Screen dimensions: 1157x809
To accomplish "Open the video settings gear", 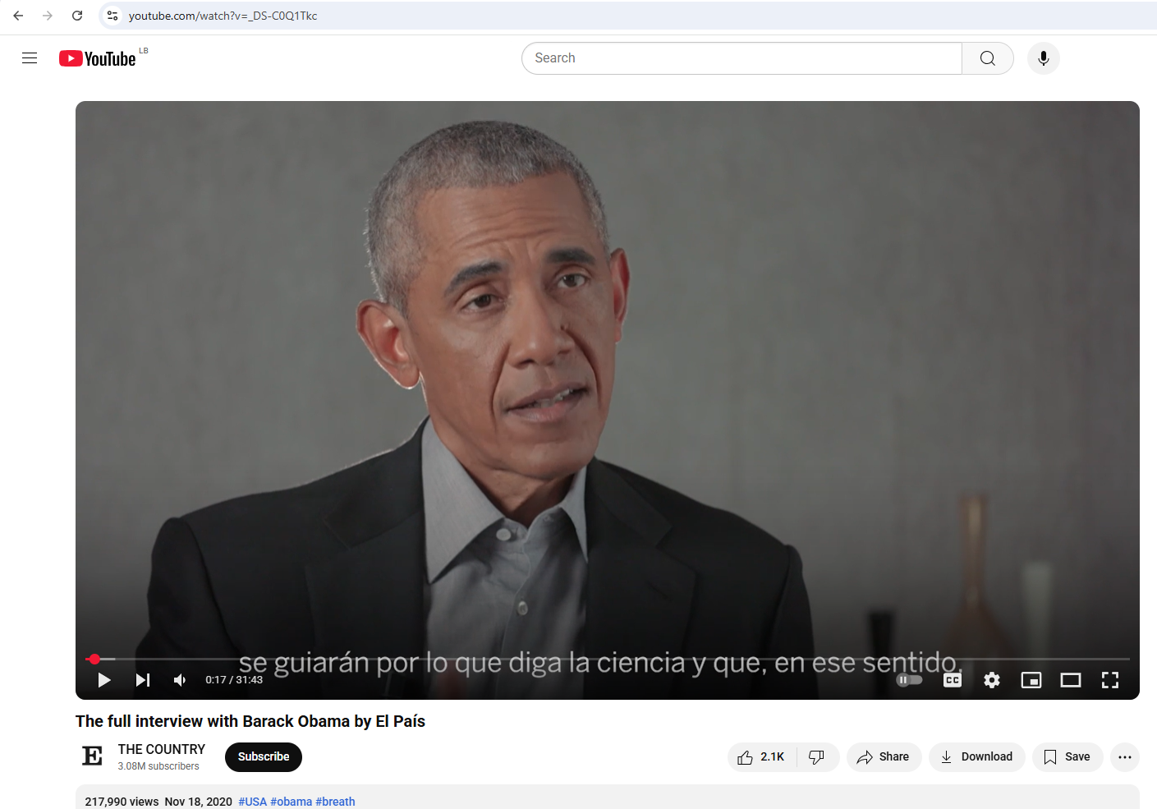I will pyautogui.click(x=992, y=680).
